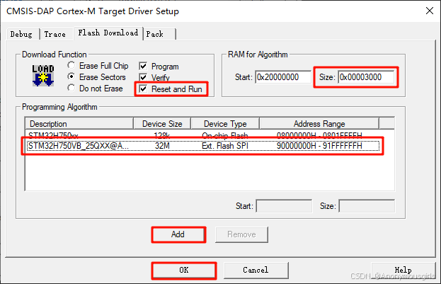Confirm with the OK button
This screenshot has height=284, width=441.
tap(184, 271)
